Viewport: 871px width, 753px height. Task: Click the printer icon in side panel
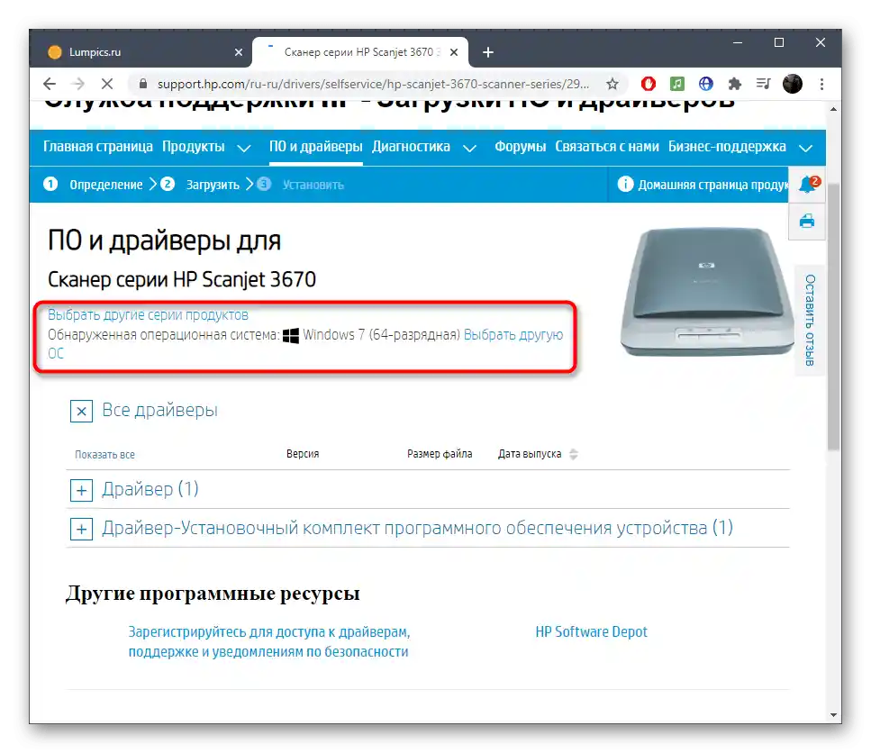pos(807,221)
